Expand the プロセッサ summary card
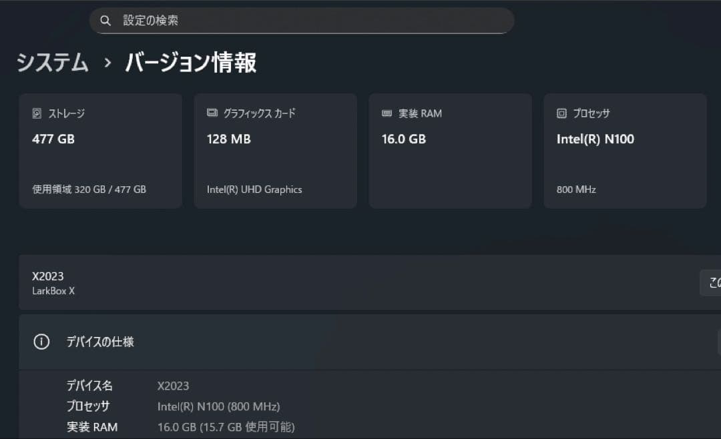The image size is (721, 439). point(625,150)
